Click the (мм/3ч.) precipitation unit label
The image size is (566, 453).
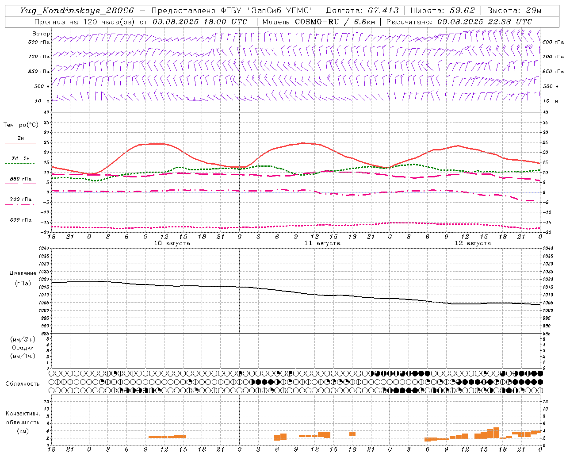click(x=23, y=340)
